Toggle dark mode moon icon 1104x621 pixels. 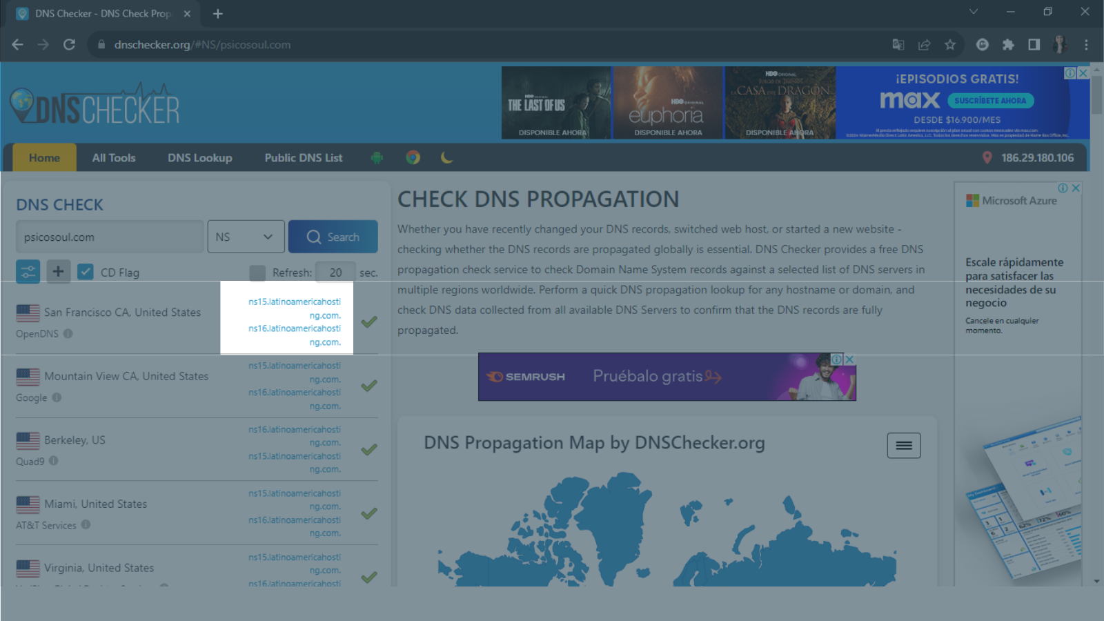tap(447, 157)
